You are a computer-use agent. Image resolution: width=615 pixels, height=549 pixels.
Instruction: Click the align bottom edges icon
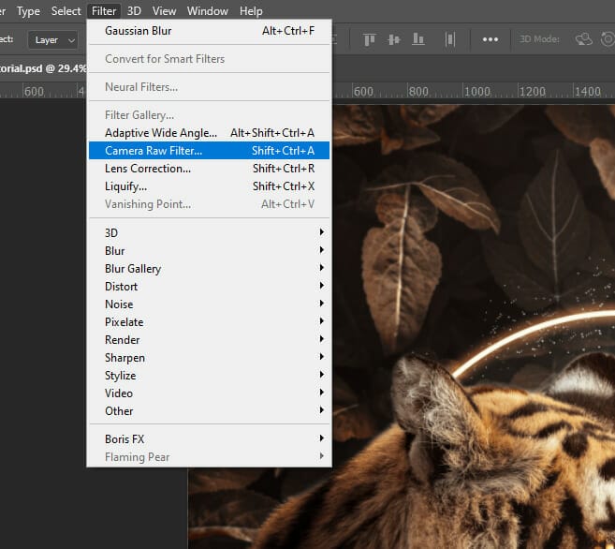(x=417, y=39)
